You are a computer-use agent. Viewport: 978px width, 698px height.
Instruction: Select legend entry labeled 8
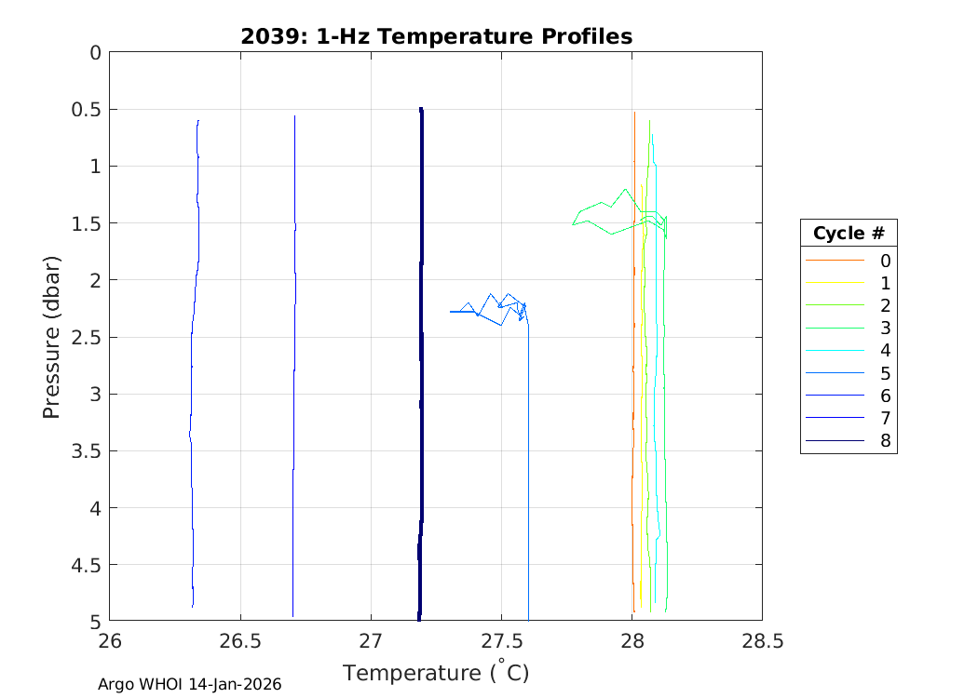pyautogui.click(x=885, y=441)
